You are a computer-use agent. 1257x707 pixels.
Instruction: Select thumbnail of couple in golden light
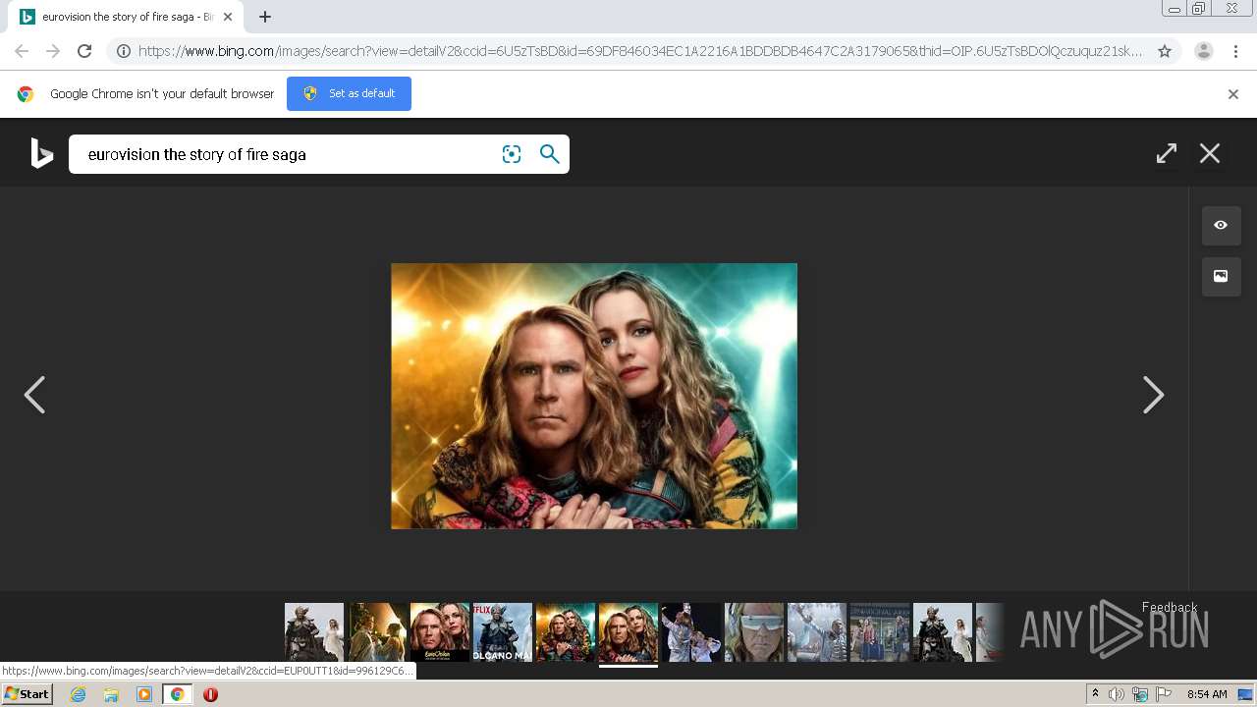pyautogui.click(x=377, y=632)
